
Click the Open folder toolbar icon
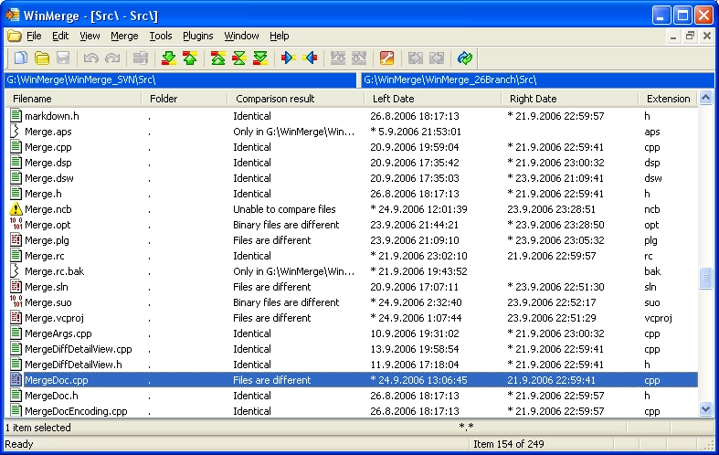(42, 58)
